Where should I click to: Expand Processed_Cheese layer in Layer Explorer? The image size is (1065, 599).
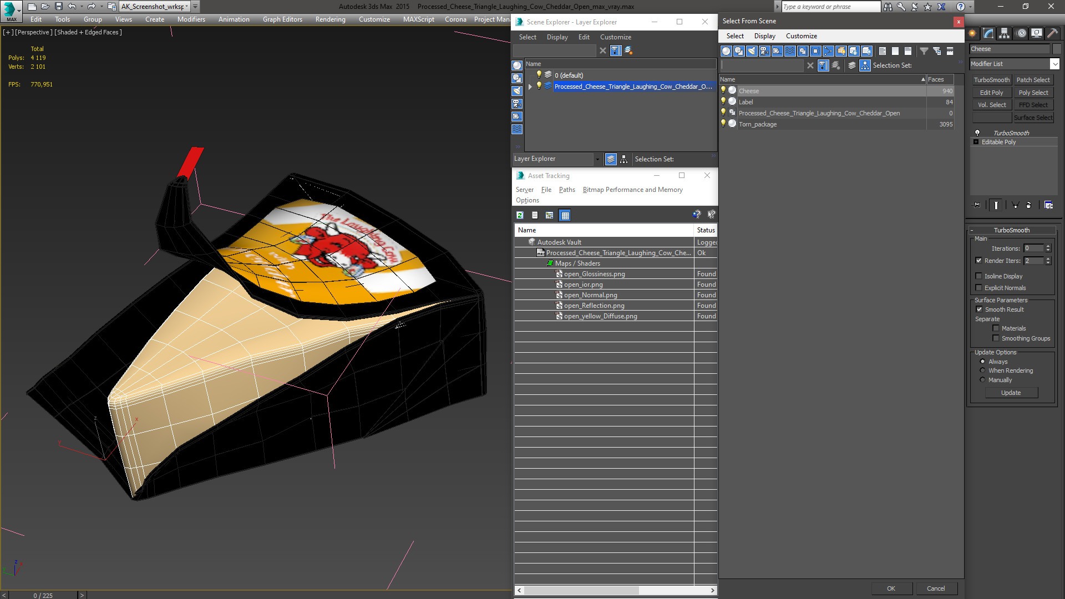pyautogui.click(x=530, y=87)
